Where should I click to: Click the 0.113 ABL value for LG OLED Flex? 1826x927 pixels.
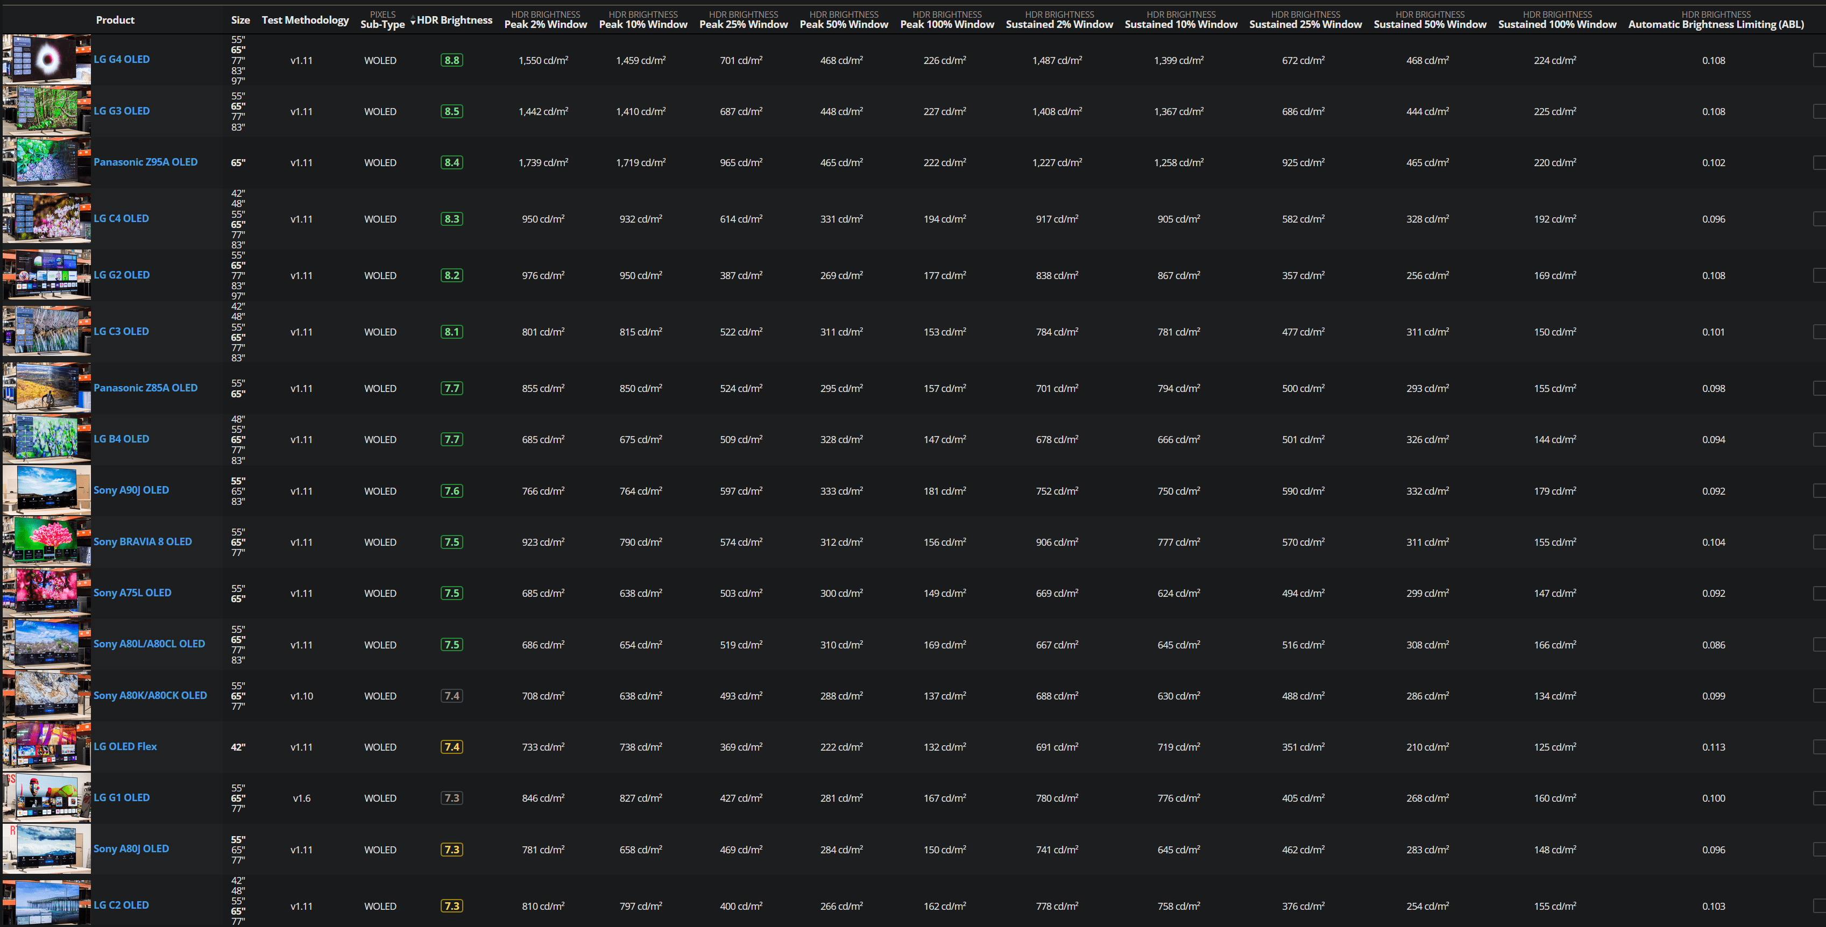(x=1714, y=747)
